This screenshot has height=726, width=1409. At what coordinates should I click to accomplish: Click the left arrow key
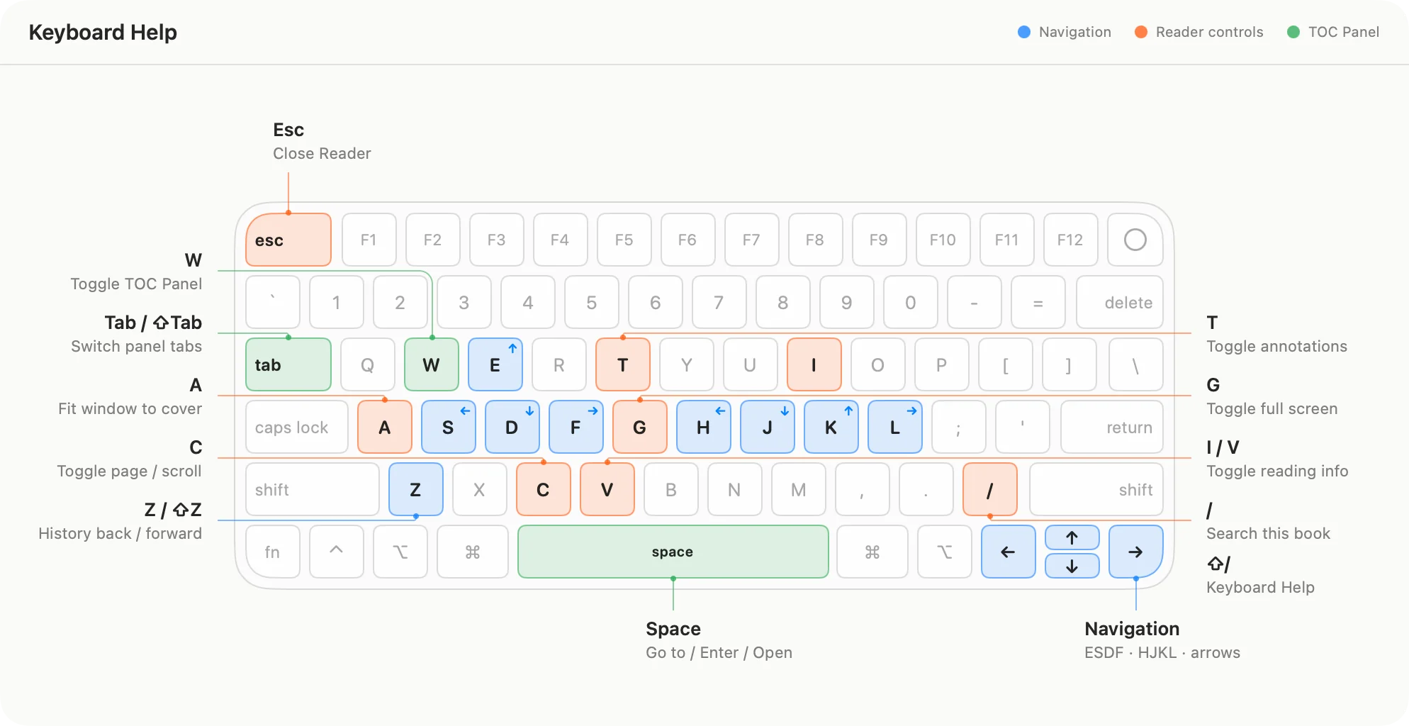1009,552
